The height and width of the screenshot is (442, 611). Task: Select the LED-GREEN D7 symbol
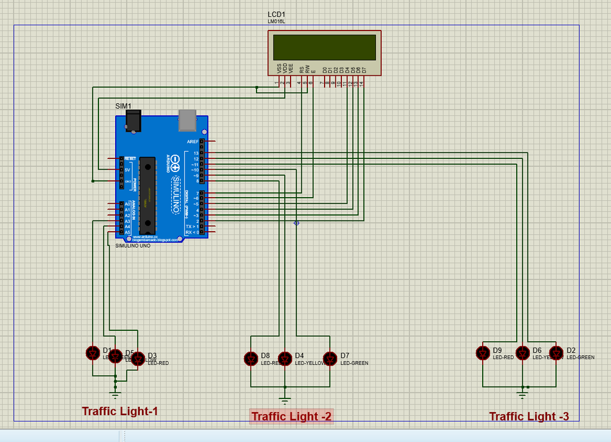click(x=330, y=358)
